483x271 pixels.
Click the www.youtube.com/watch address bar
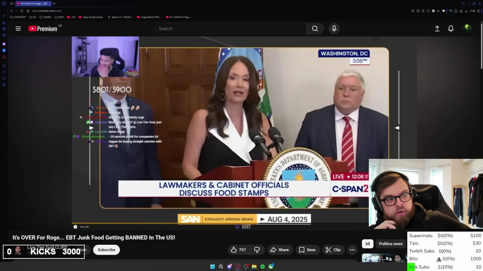tap(47, 11)
